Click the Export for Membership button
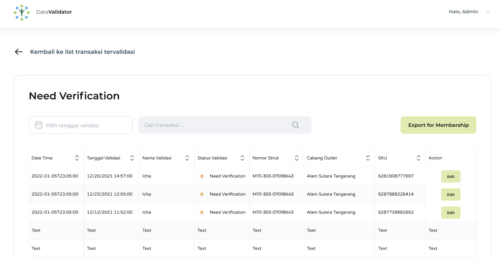This screenshot has width=500, height=258. point(438,125)
